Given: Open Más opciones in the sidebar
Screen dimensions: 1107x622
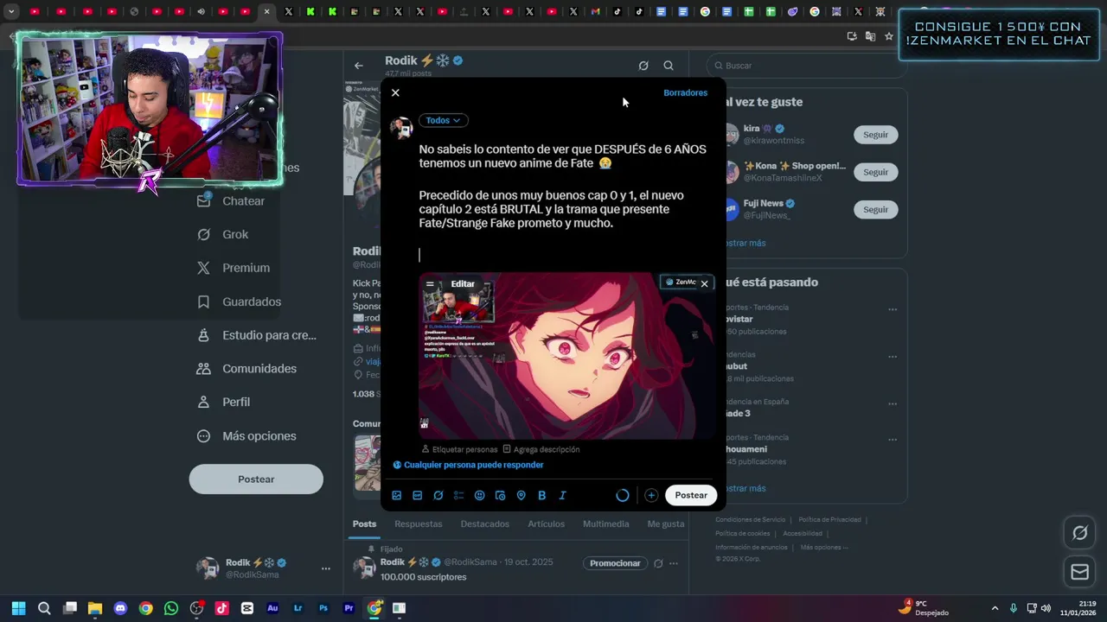Looking at the screenshot, I should coord(247,435).
